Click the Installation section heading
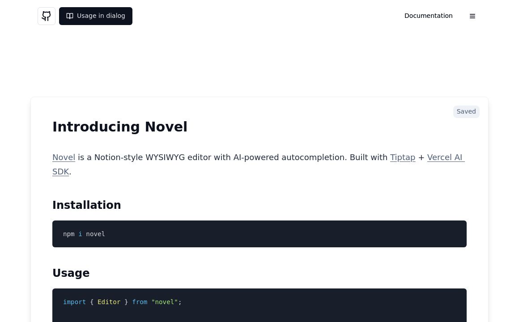 click(86, 205)
